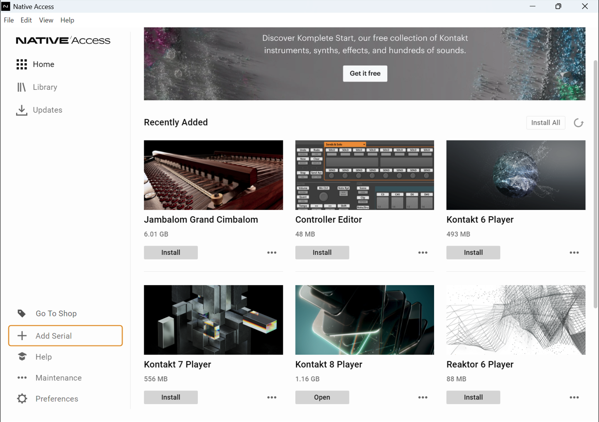Open the Help menu in menu bar
This screenshot has height=422, width=599.
(67, 20)
